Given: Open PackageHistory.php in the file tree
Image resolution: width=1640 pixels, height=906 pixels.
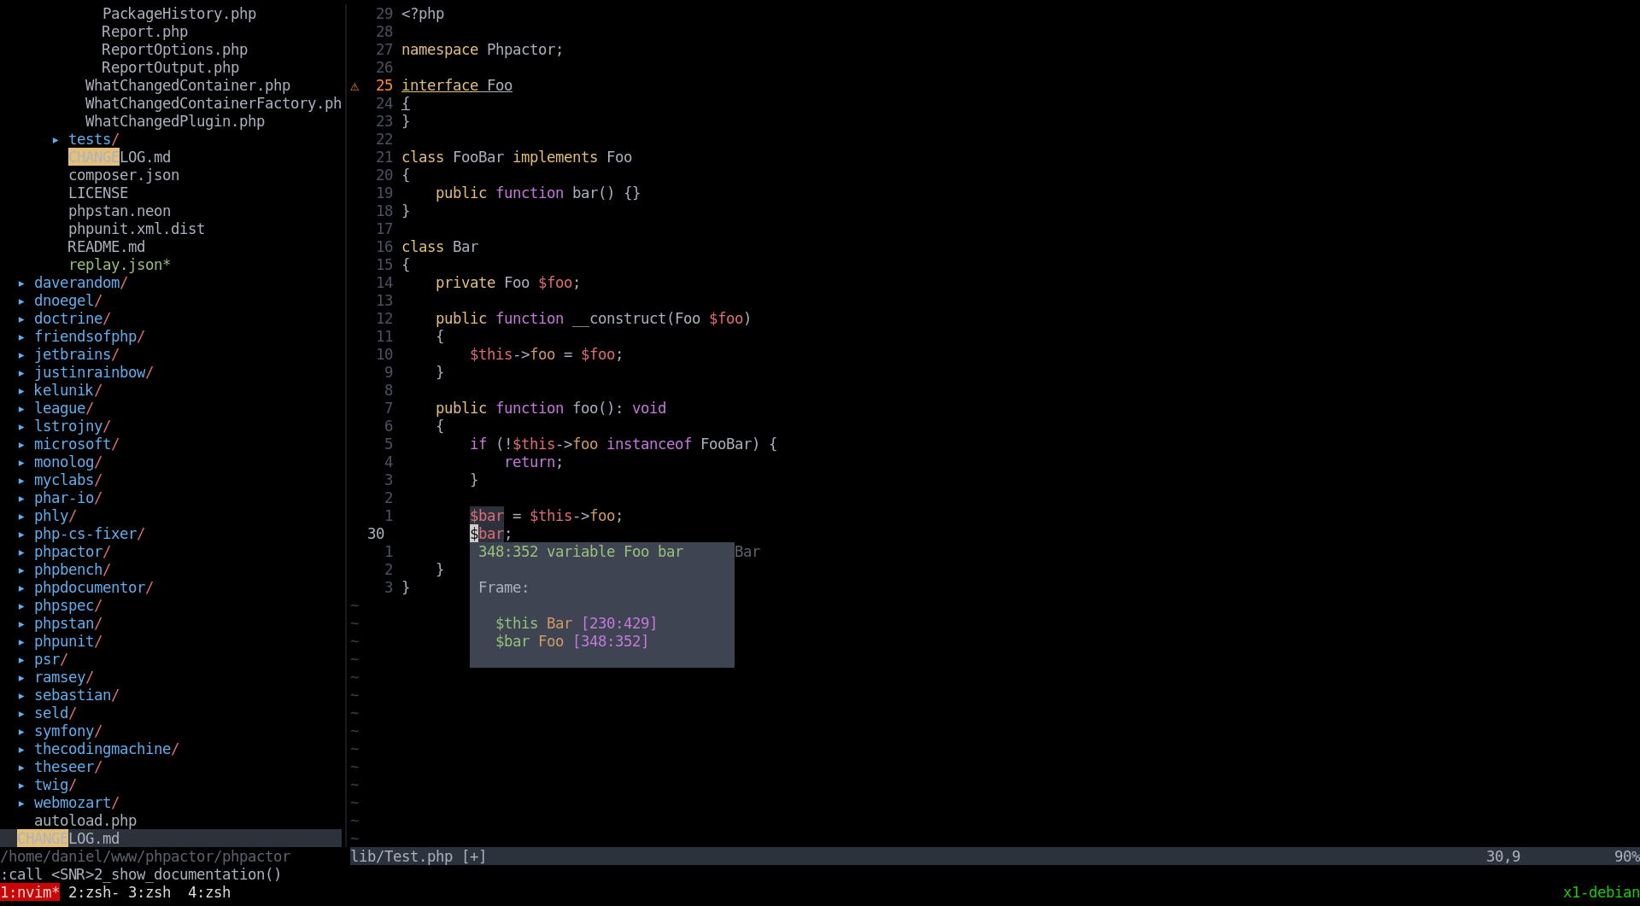Looking at the screenshot, I should tap(179, 14).
